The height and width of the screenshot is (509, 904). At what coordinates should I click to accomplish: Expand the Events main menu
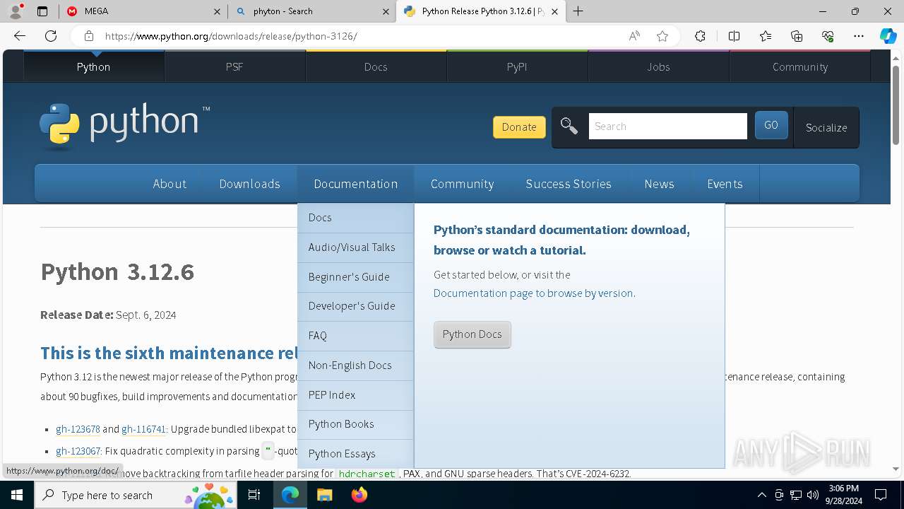point(725,184)
